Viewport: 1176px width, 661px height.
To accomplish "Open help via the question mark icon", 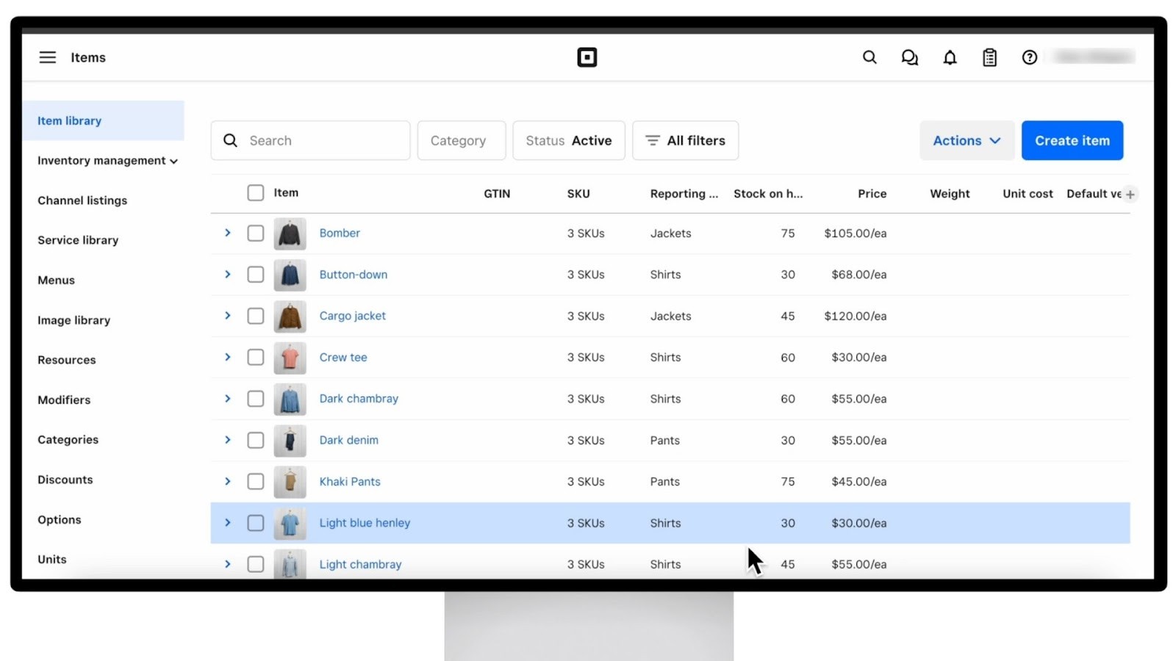I will pos(1029,57).
